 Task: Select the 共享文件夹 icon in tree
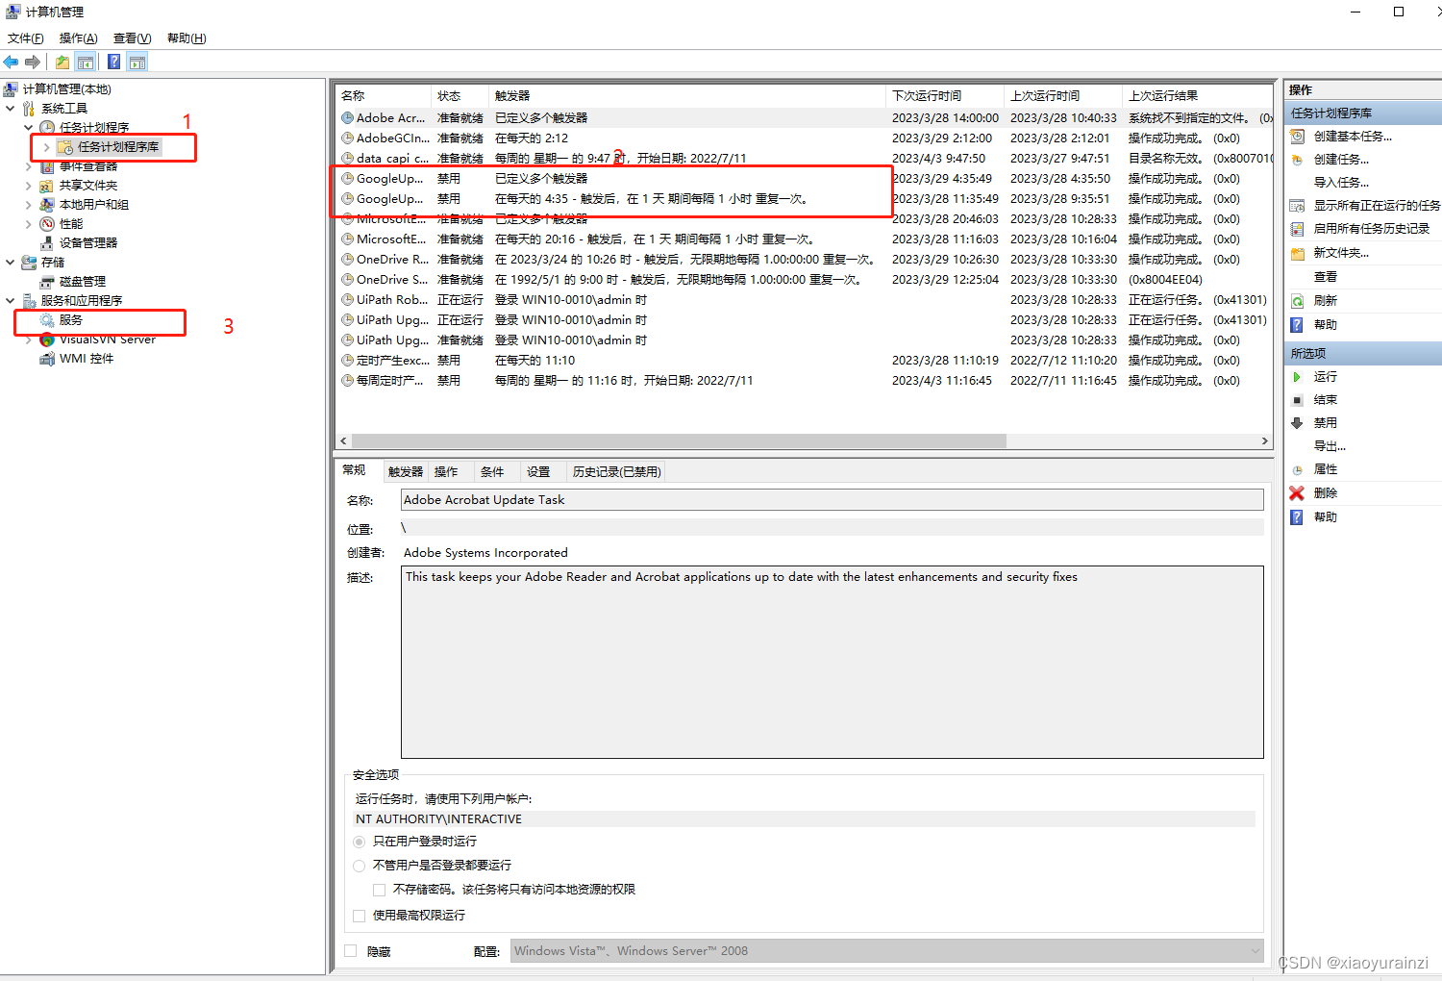(47, 186)
